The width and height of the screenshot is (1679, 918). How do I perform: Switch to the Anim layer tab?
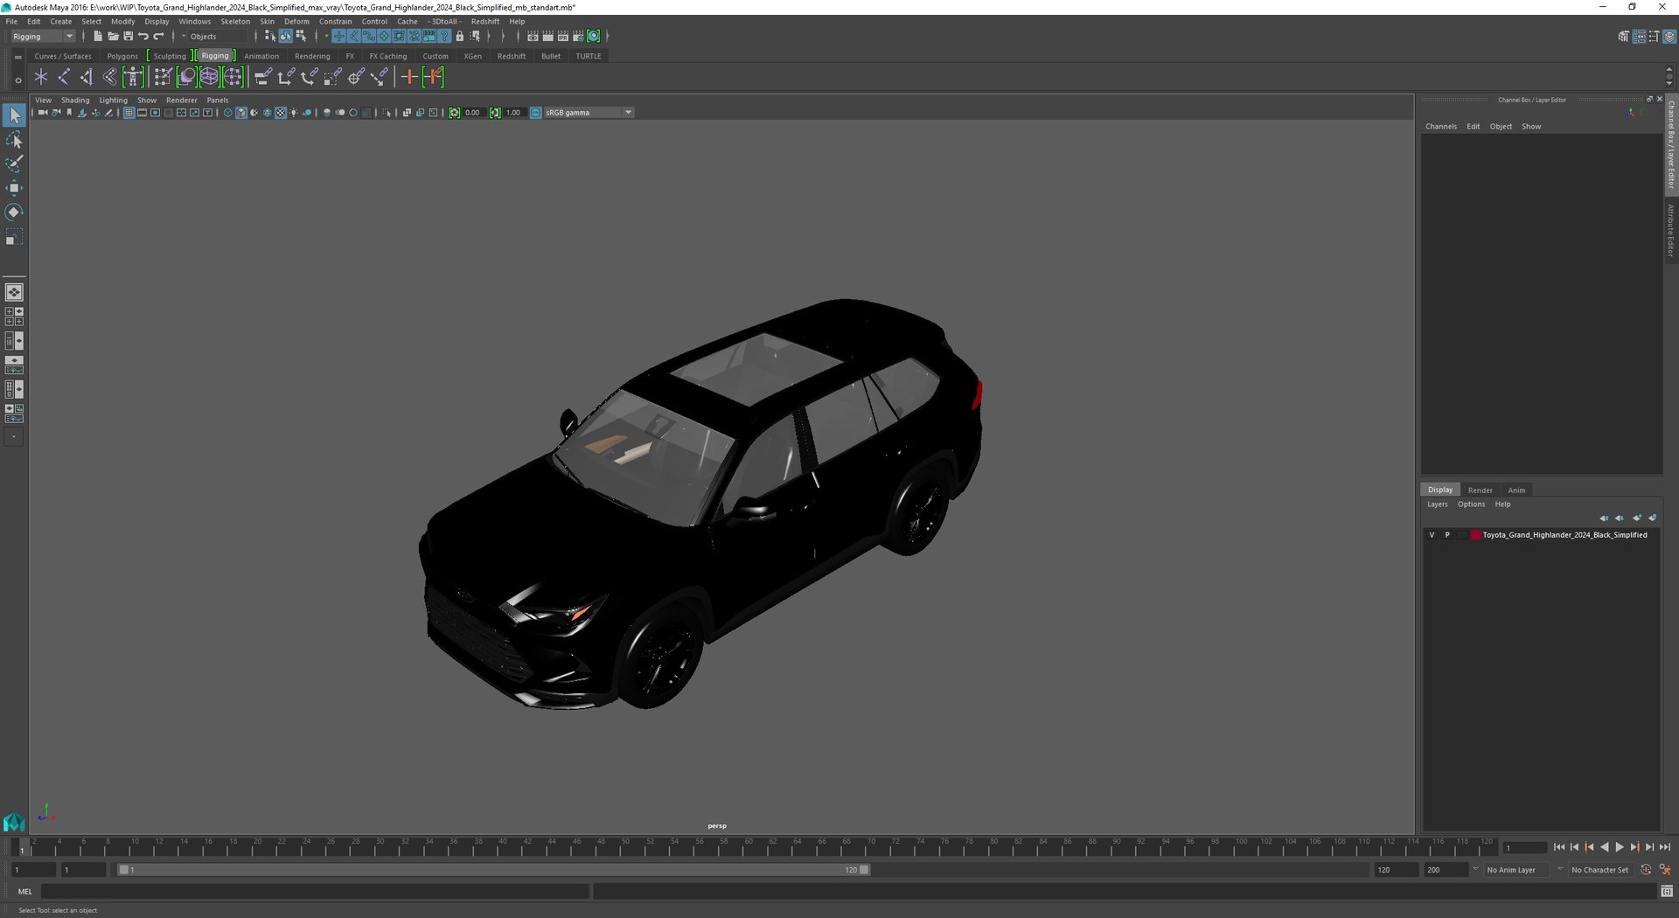[1516, 490]
